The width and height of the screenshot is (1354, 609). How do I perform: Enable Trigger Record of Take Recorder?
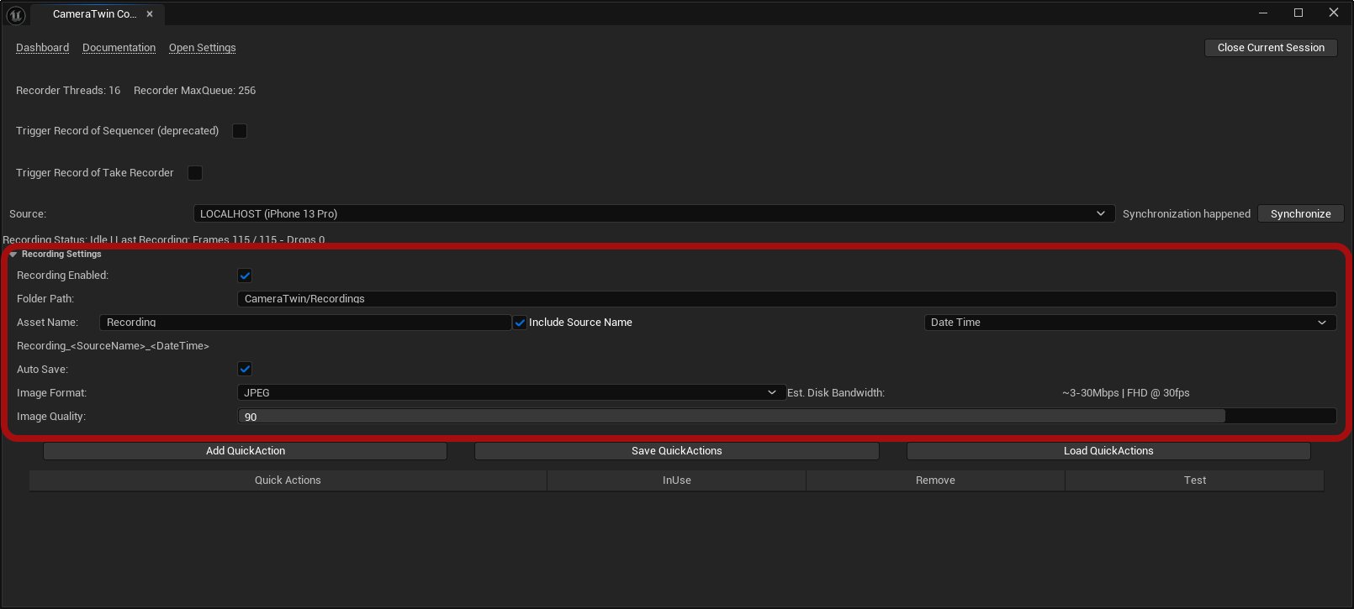click(x=195, y=173)
